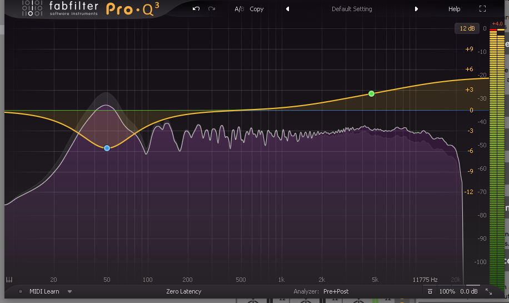The image size is (509, 303).
Task: Click the resize interface arrows icon
Action: (488, 292)
